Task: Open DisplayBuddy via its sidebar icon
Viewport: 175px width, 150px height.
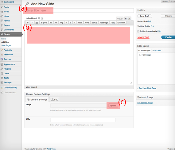Action: coord(2,88)
